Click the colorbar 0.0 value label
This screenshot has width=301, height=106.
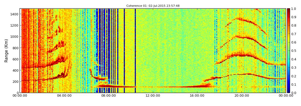293,93
